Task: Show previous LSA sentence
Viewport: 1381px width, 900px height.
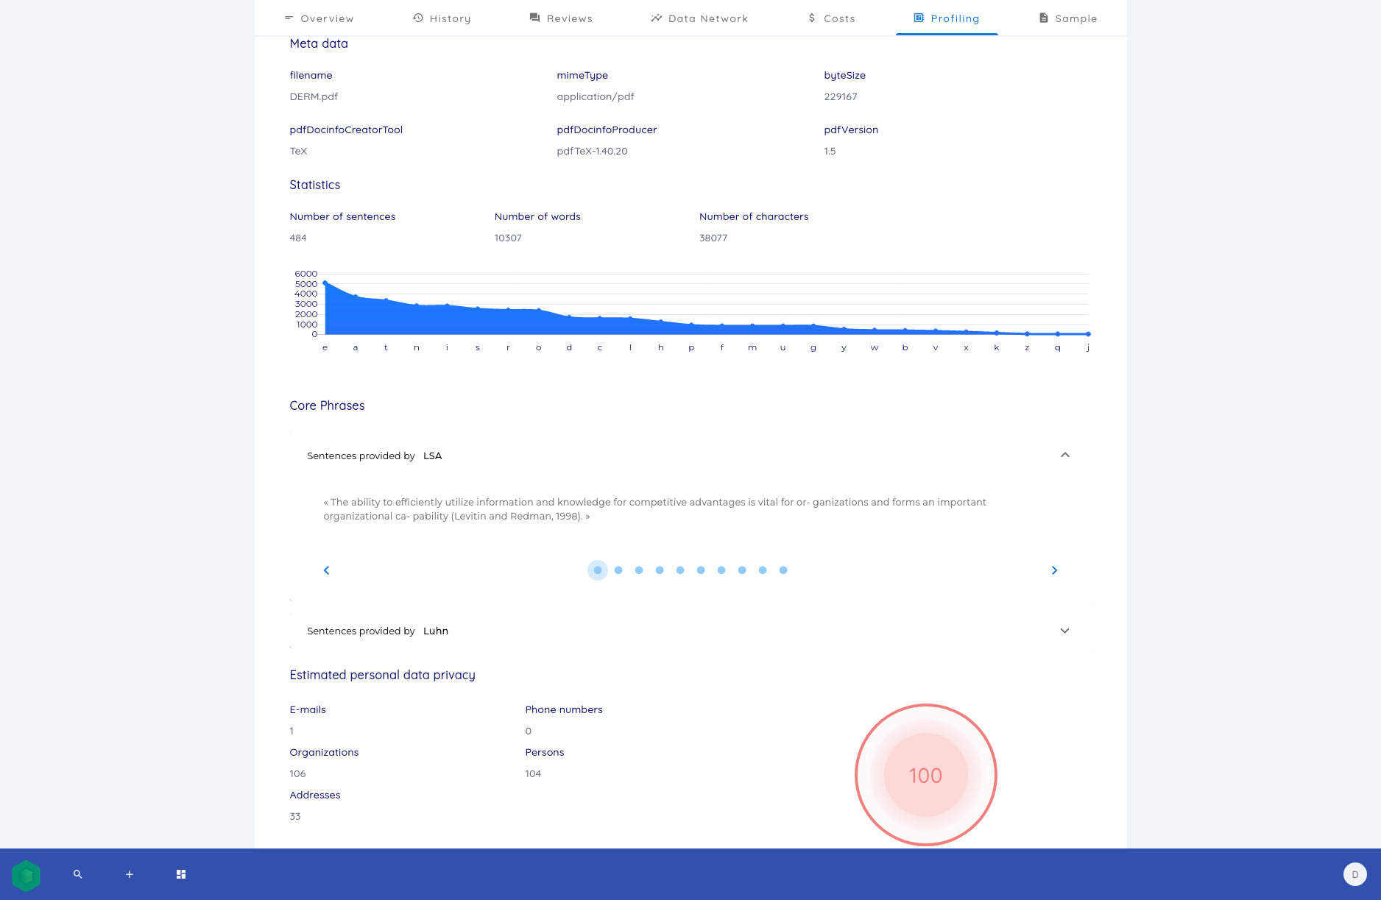Action: 326,570
